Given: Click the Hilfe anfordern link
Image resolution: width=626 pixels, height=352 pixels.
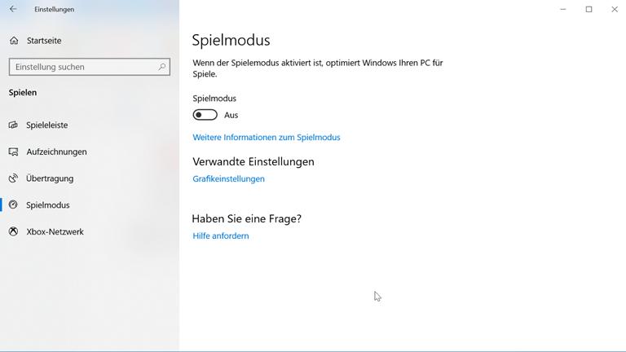Looking at the screenshot, I should tap(221, 236).
